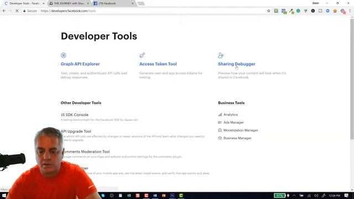Click the eyedropper color picker extension icon
Viewport: 354px width, 199px height.
[291, 11]
